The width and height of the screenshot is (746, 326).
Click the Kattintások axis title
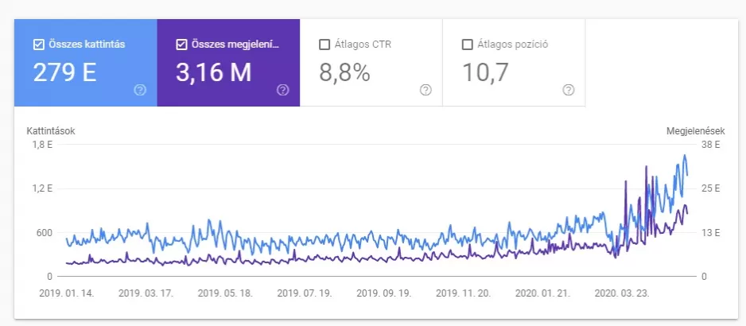coord(51,131)
